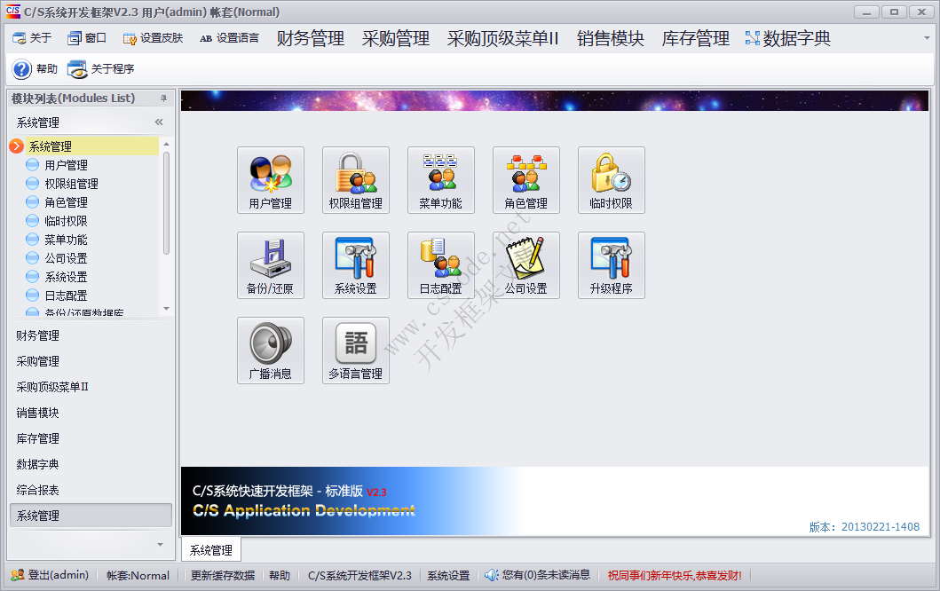This screenshot has height=591, width=940.
Task: Click the C/S application icon in title bar
Action: point(12,12)
